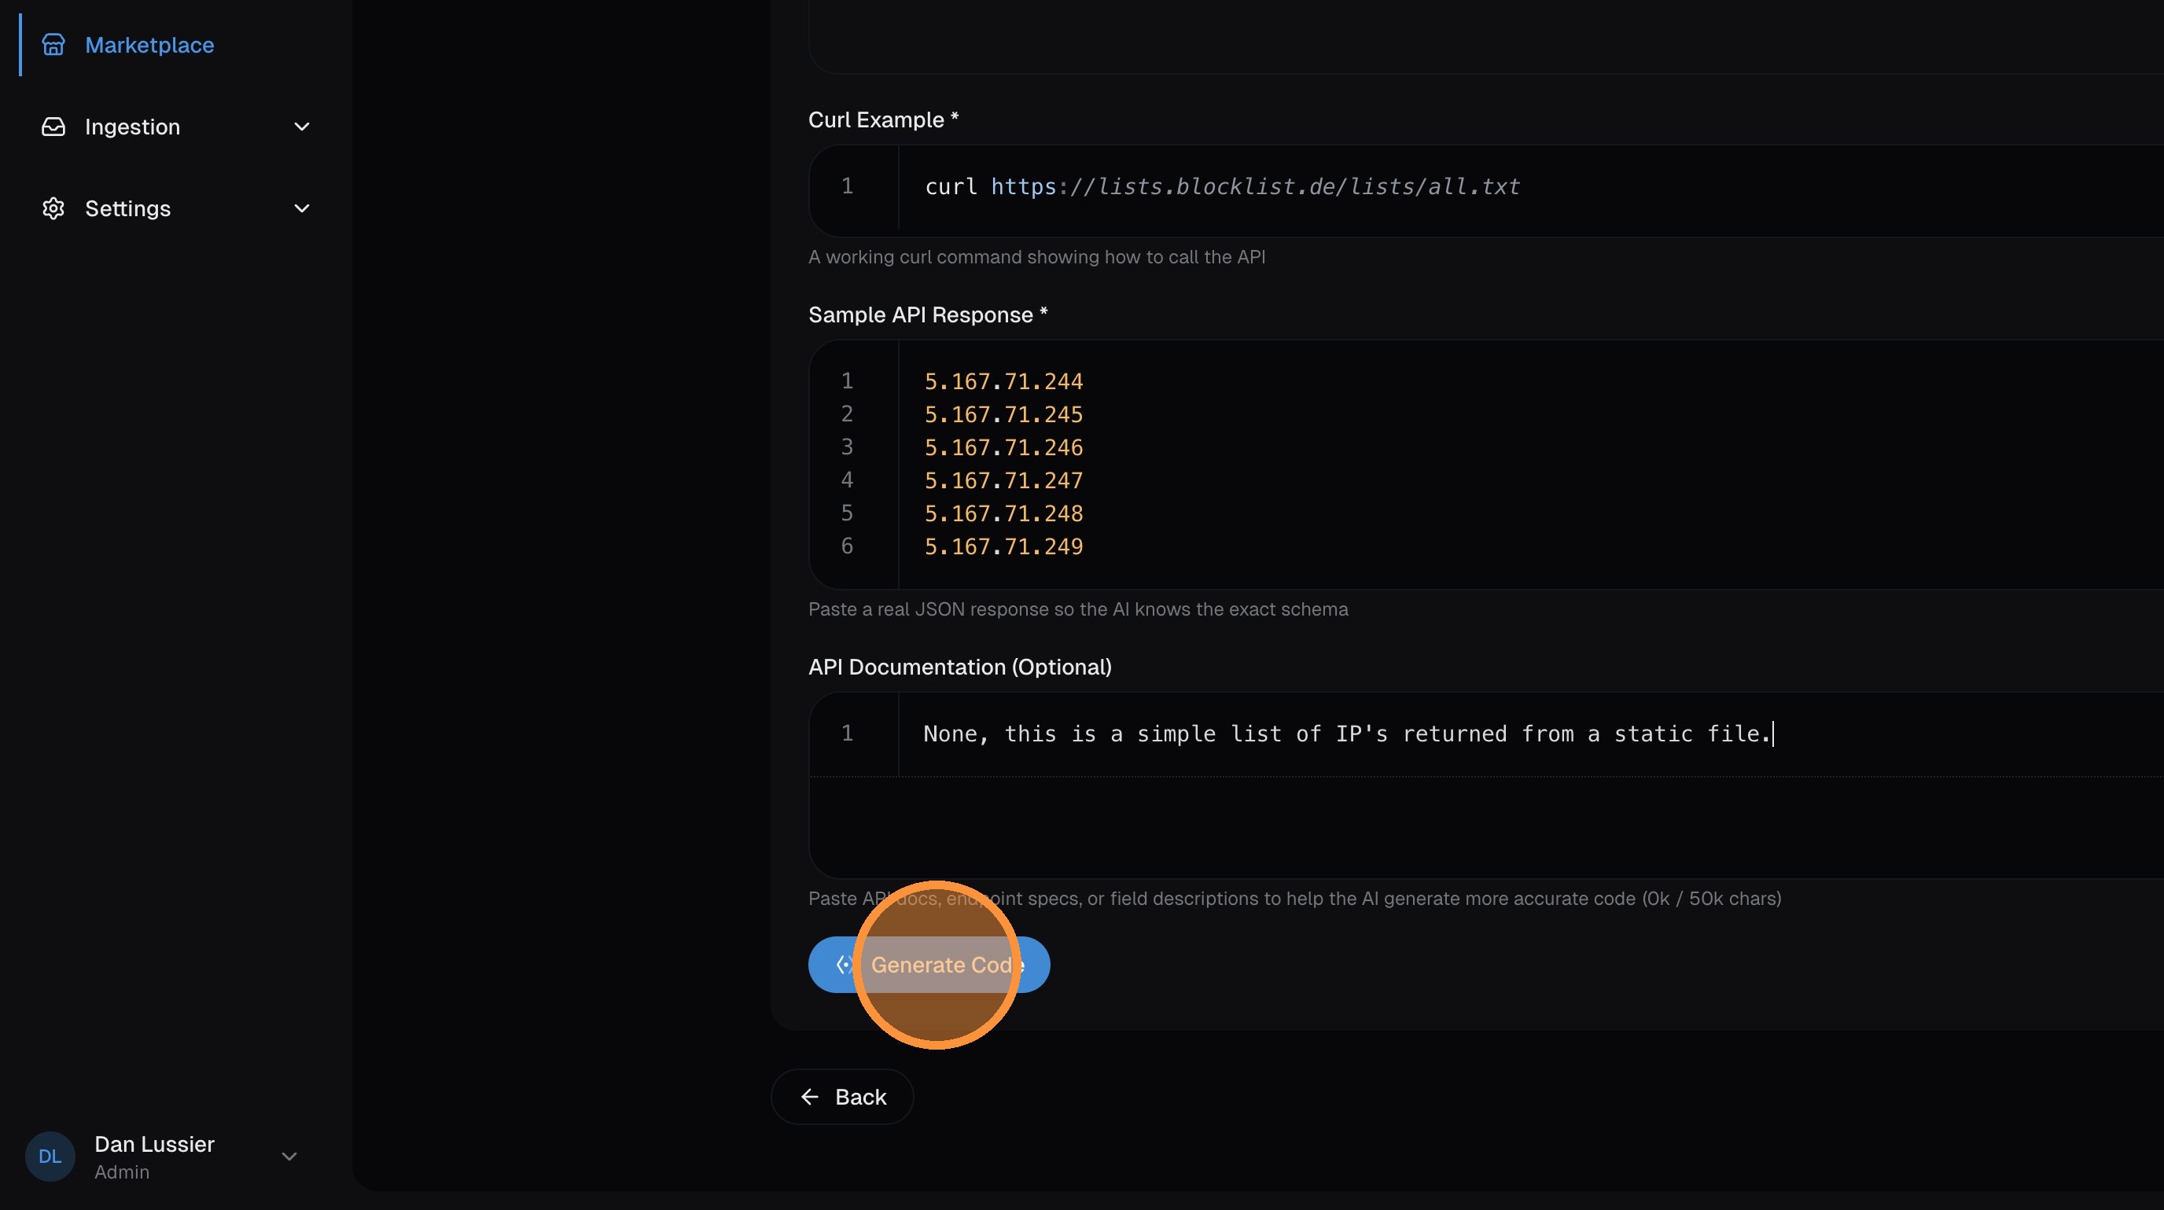Viewport: 2164px width, 1210px height.
Task: Open the DL user avatar
Action: pyautogui.click(x=49, y=1156)
